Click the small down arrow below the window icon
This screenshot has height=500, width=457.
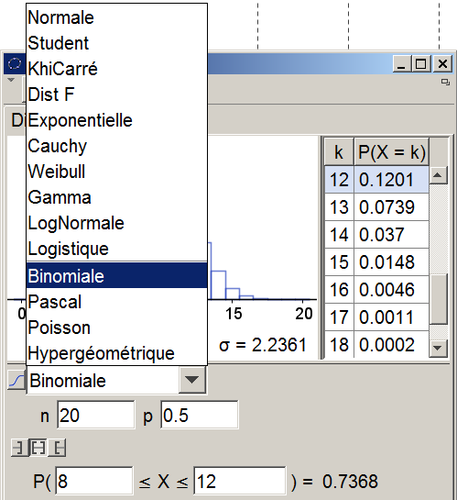(x=11, y=80)
